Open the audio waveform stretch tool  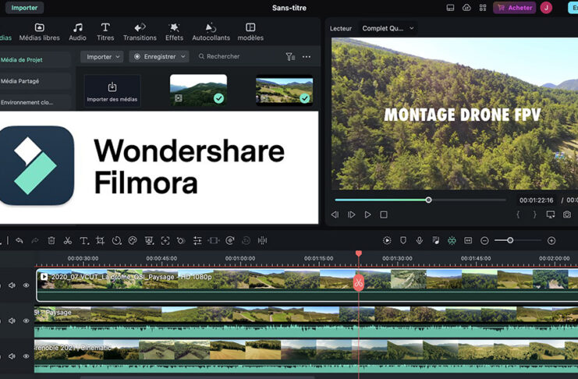(x=262, y=241)
